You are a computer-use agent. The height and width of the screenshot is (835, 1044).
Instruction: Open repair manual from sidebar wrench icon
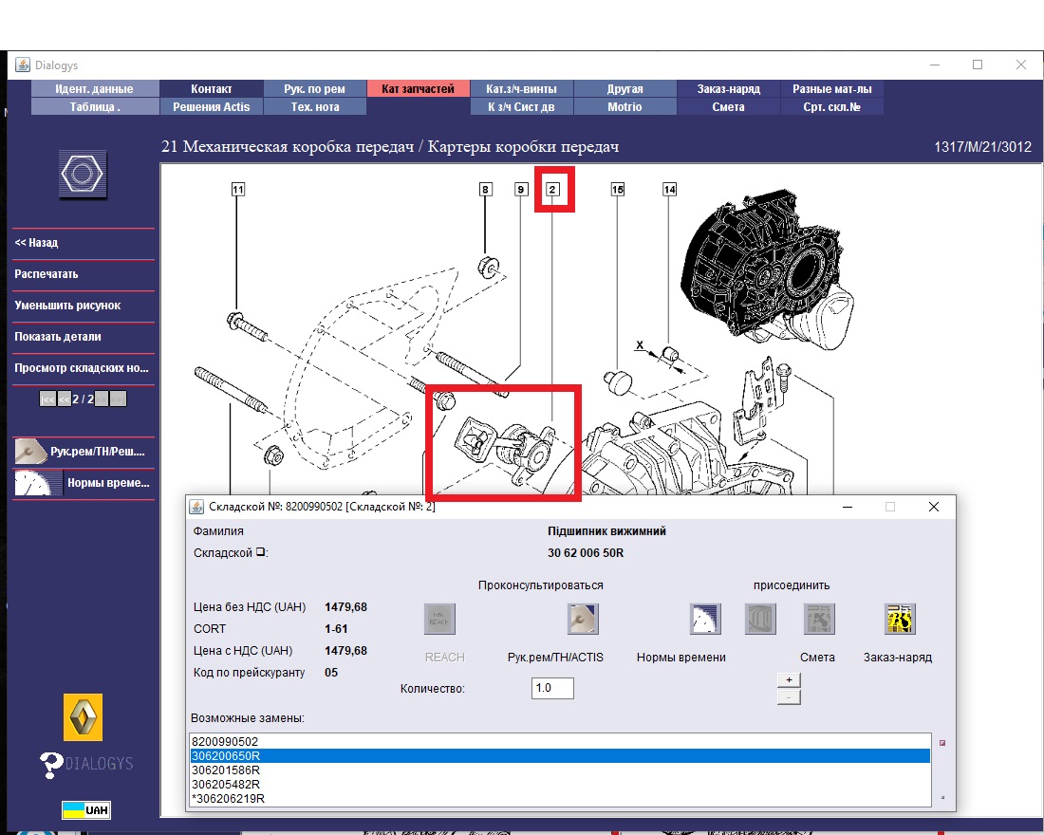pyautogui.click(x=30, y=451)
